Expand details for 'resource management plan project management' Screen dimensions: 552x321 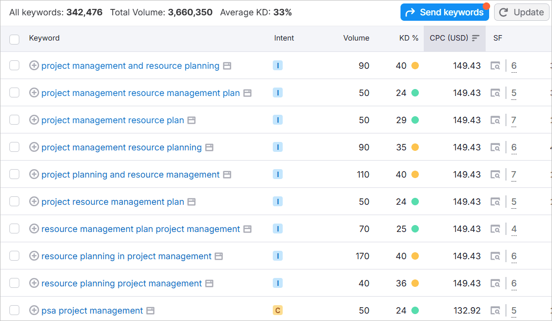[x=34, y=229]
